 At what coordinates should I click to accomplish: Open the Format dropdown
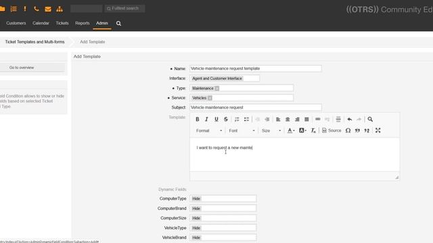[209, 130]
